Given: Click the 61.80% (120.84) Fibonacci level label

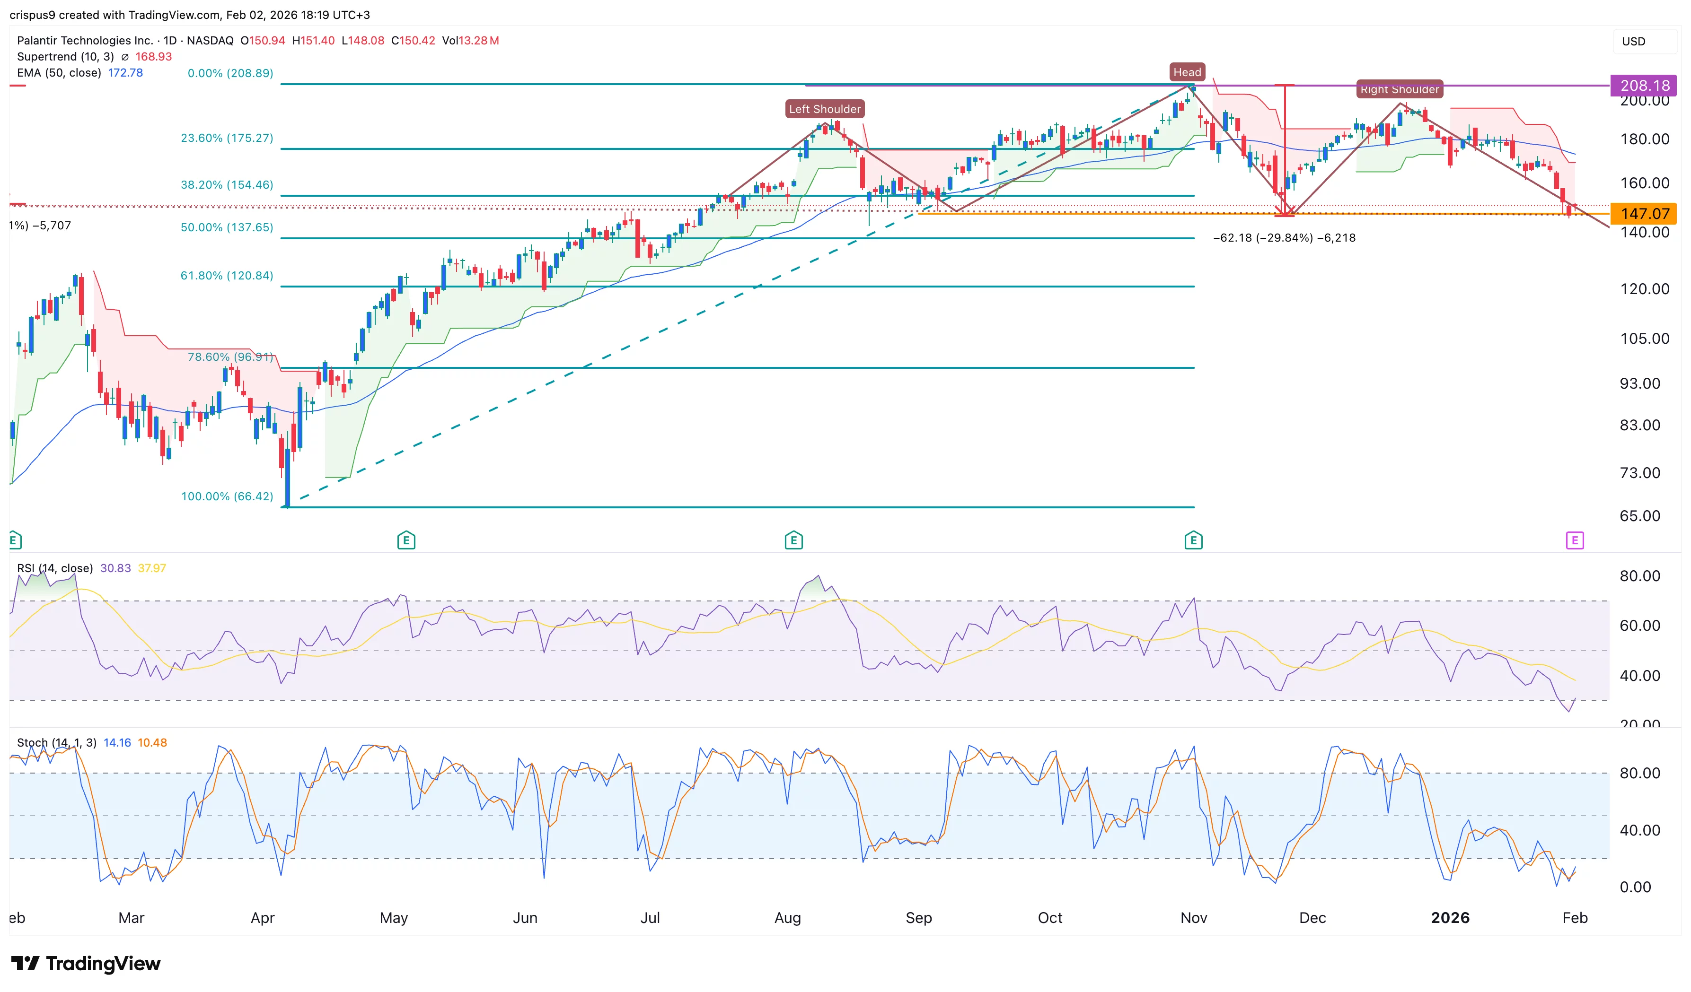Looking at the screenshot, I should pyautogui.click(x=227, y=276).
